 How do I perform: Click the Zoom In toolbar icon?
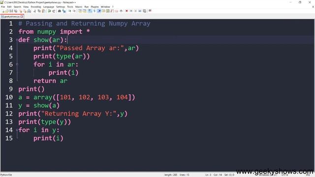tap(69, 11)
